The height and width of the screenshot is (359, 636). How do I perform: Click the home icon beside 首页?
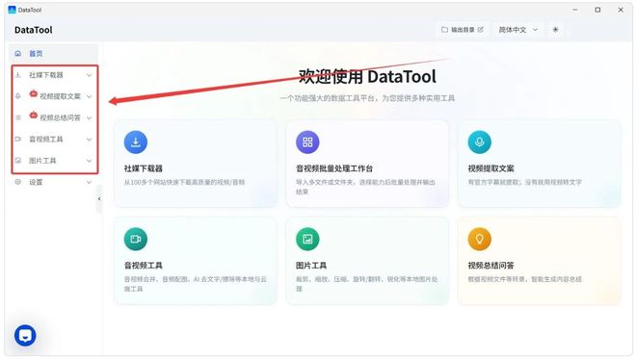pyautogui.click(x=18, y=54)
